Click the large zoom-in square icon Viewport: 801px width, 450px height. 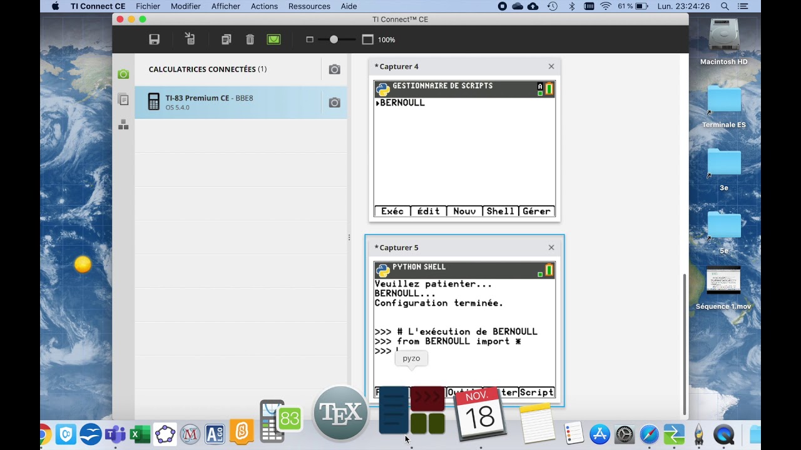368,39
